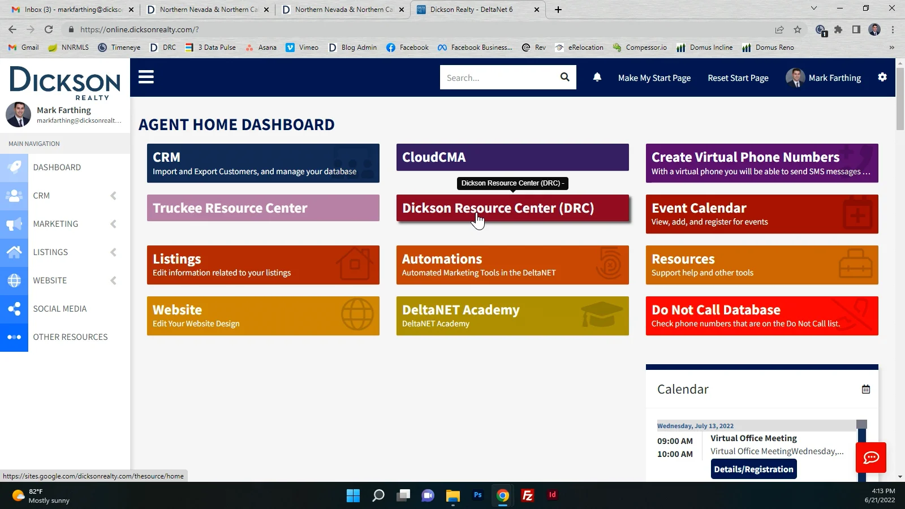Open Photoshop from the taskbar
Screen dimensions: 905x509
click(478, 495)
